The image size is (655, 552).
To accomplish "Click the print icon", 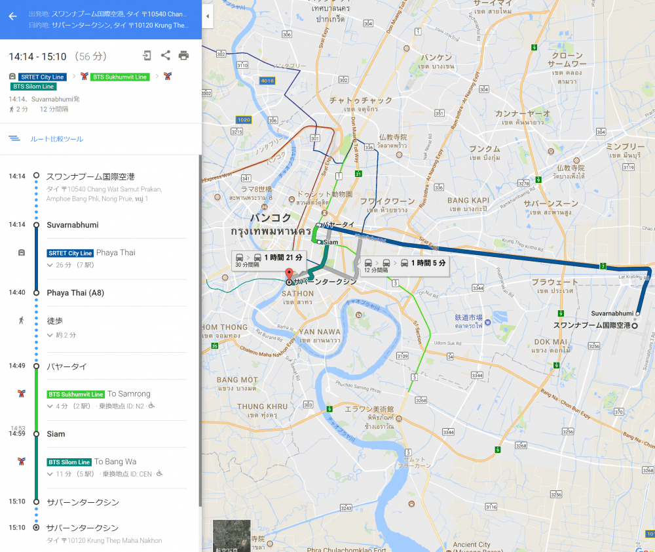I will click(184, 55).
